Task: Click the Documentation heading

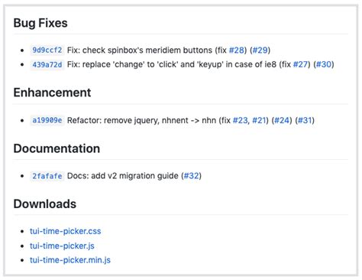Action: [57, 148]
